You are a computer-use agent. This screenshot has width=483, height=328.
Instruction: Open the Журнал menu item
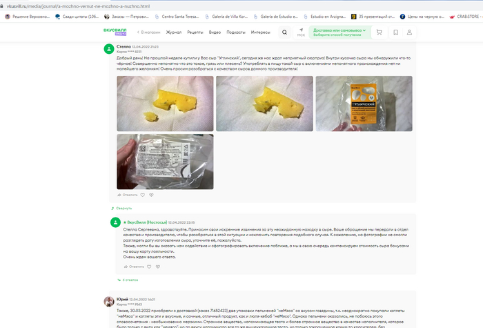pyautogui.click(x=174, y=32)
